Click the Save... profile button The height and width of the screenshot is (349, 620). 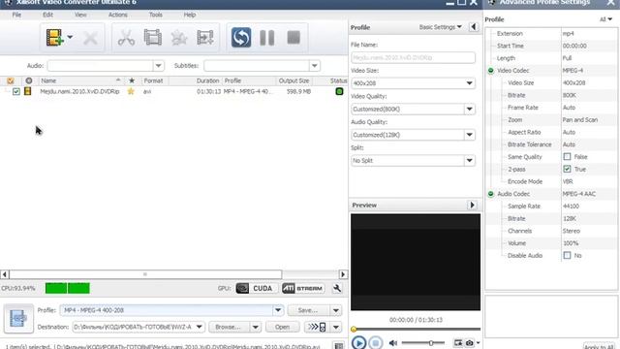click(x=308, y=310)
